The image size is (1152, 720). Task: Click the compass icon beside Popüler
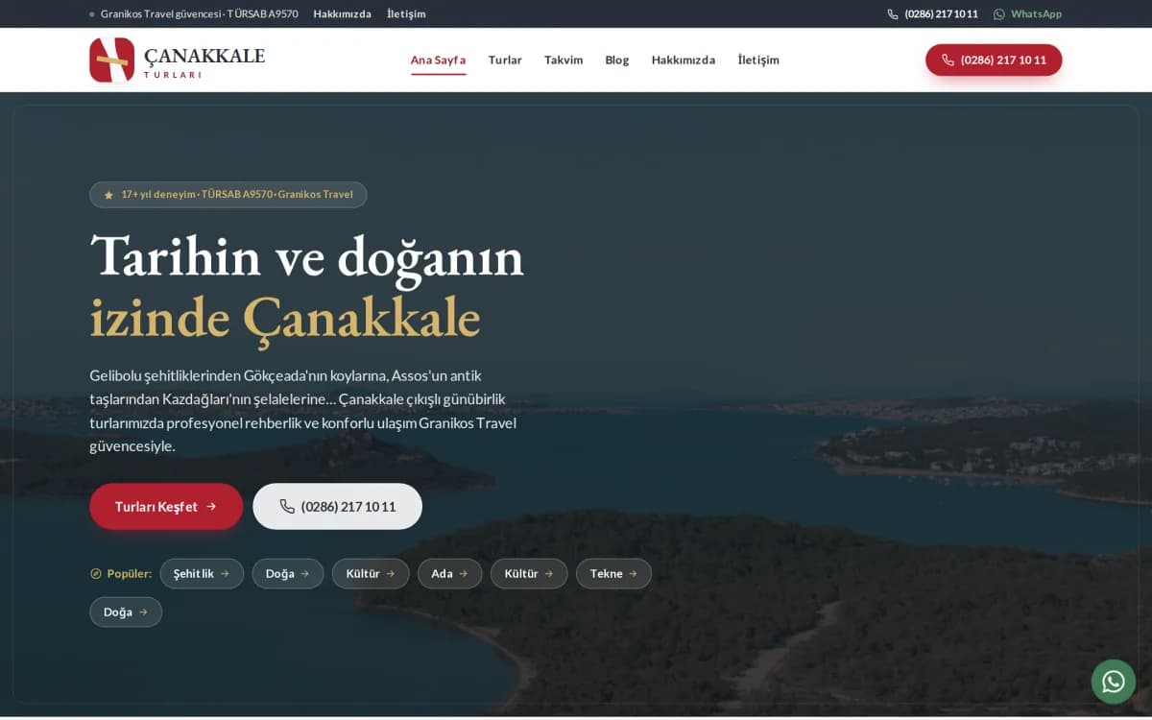[96, 574]
